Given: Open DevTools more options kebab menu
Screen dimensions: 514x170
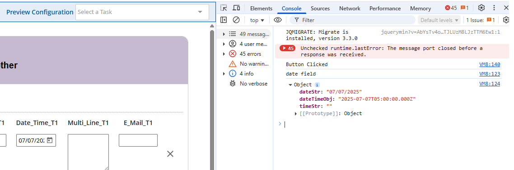Looking at the screenshot, I should [494, 8].
